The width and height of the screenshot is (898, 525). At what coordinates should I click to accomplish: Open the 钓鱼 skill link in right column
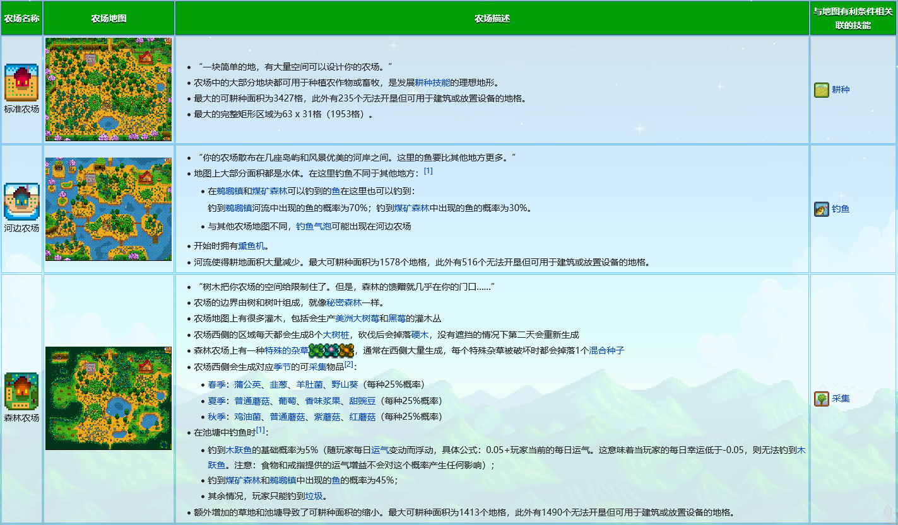(841, 209)
